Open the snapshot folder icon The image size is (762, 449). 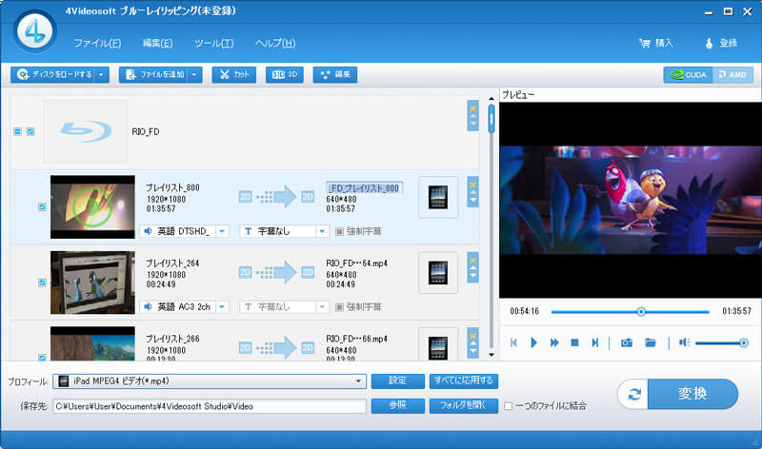pos(651,342)
